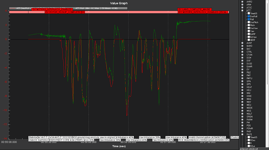Image resolution: width=269 pixels, height=150 pixels.
Task: Tick the Pitch checkbox in ATT
Action: pos(249,25)
